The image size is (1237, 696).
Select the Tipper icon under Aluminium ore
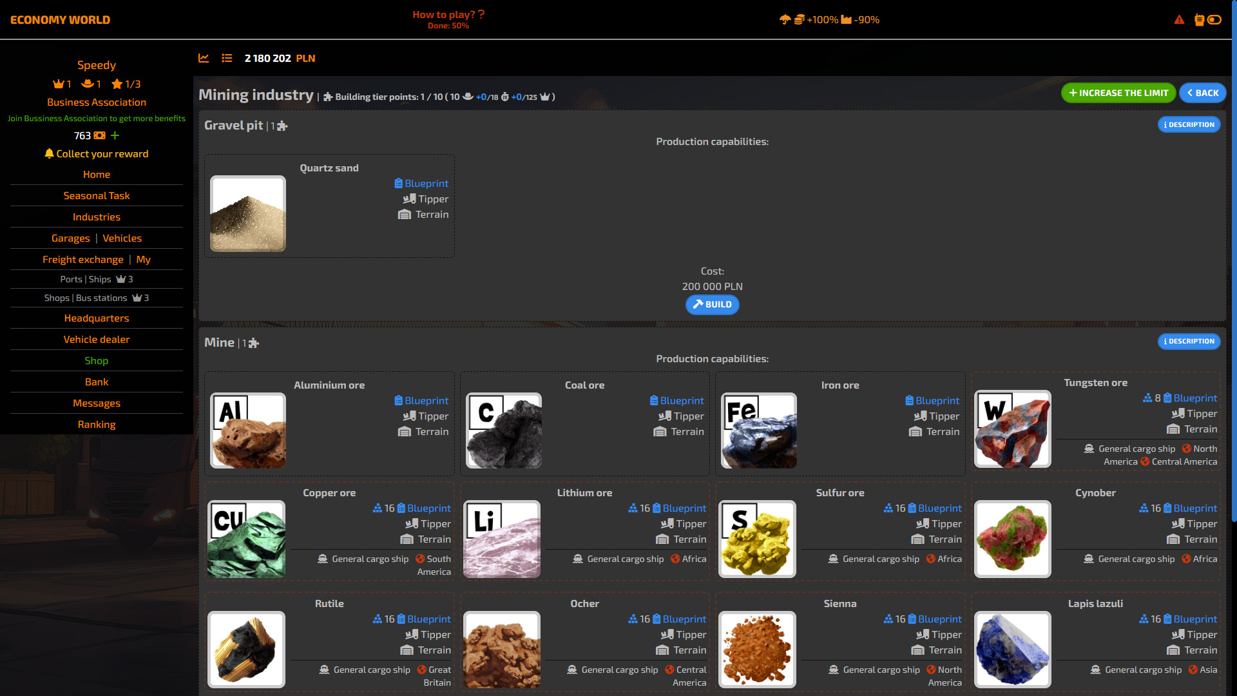pos(410,416)
